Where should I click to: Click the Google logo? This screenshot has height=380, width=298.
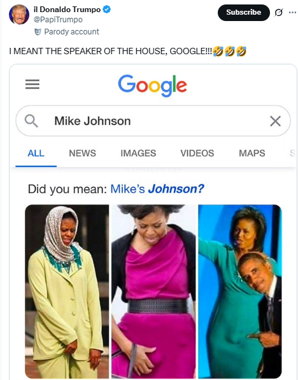click(153, 85)
